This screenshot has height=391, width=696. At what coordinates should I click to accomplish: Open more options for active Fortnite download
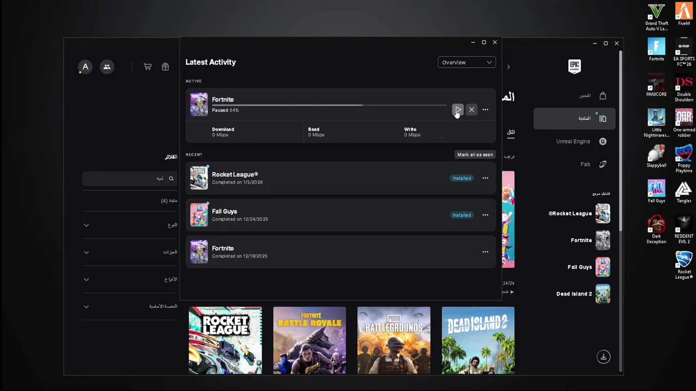(485, 110)
